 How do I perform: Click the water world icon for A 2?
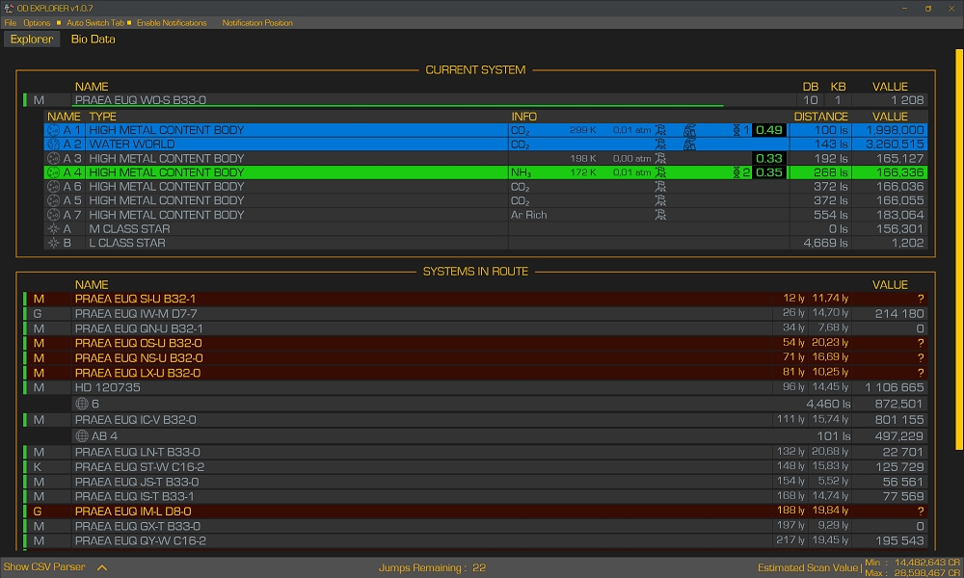coord(53,144)
